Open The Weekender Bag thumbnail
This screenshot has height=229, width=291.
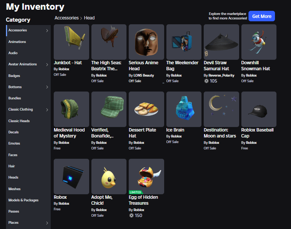coord(184,42)
